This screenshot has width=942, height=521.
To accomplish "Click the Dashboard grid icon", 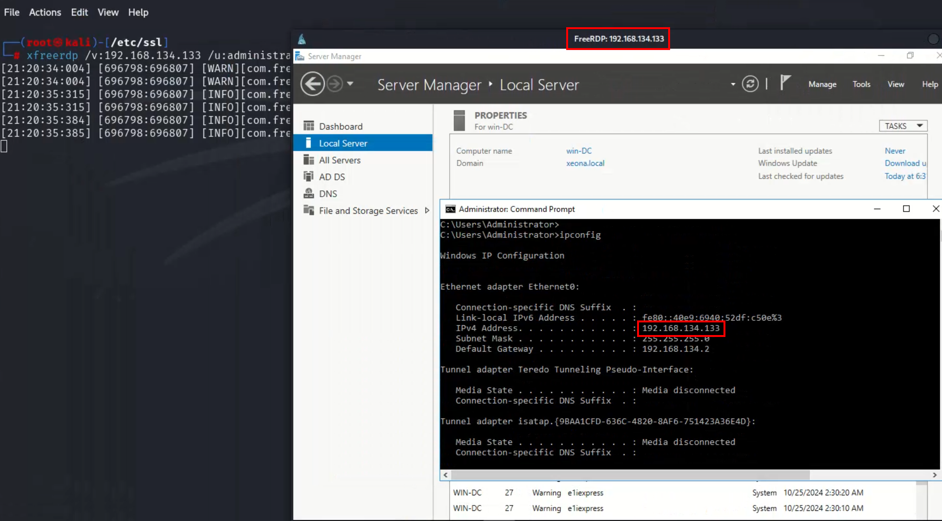I will [x=308, y=126].
